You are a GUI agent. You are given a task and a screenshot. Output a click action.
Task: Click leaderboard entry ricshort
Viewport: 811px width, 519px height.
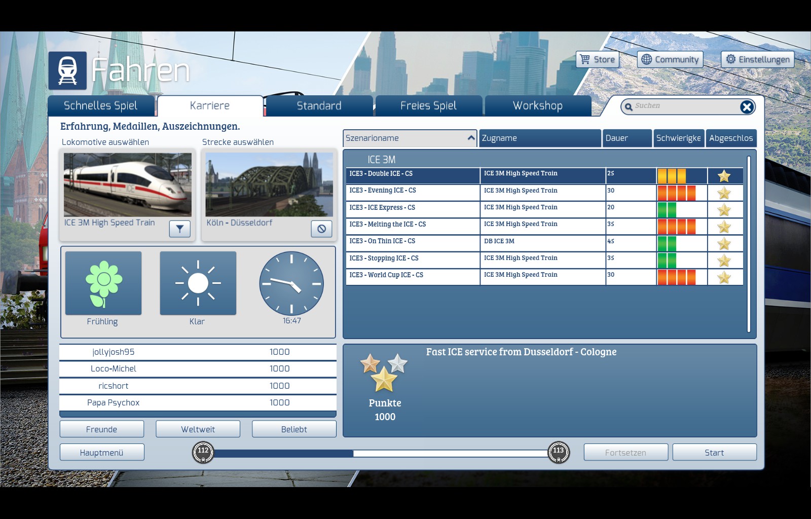click(198, 386)
